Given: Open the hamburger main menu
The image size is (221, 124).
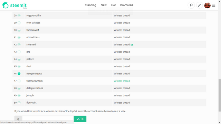Looking at the screenshot, I should click(213, 5).
